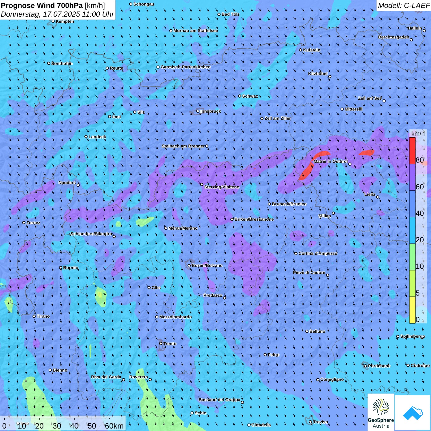The image size is (431, 431).
Task: Click the date 'Donnerstag, 17.07.2025 11:00 Uhr'
Action: click(58, 14)
